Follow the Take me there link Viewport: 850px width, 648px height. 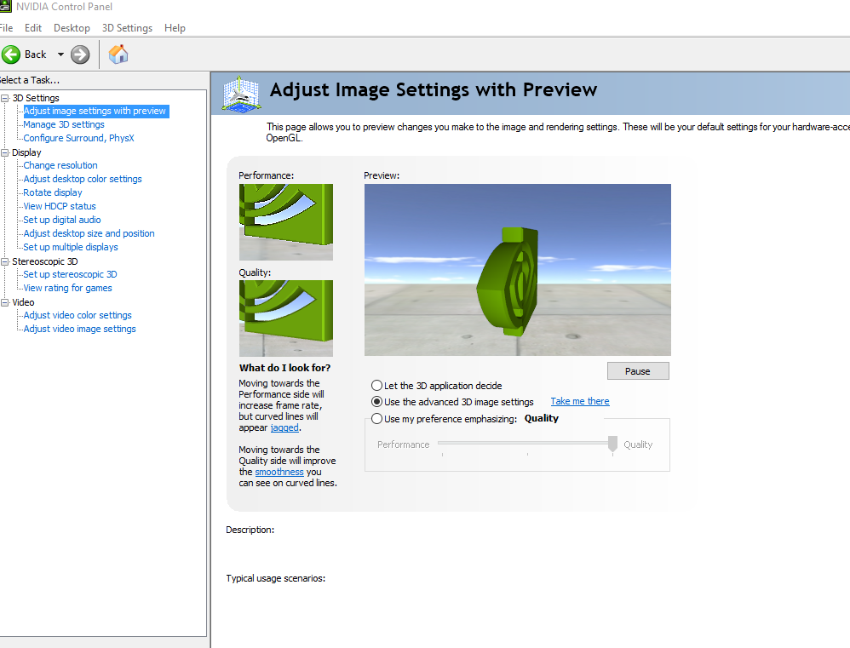click(580, 401)
